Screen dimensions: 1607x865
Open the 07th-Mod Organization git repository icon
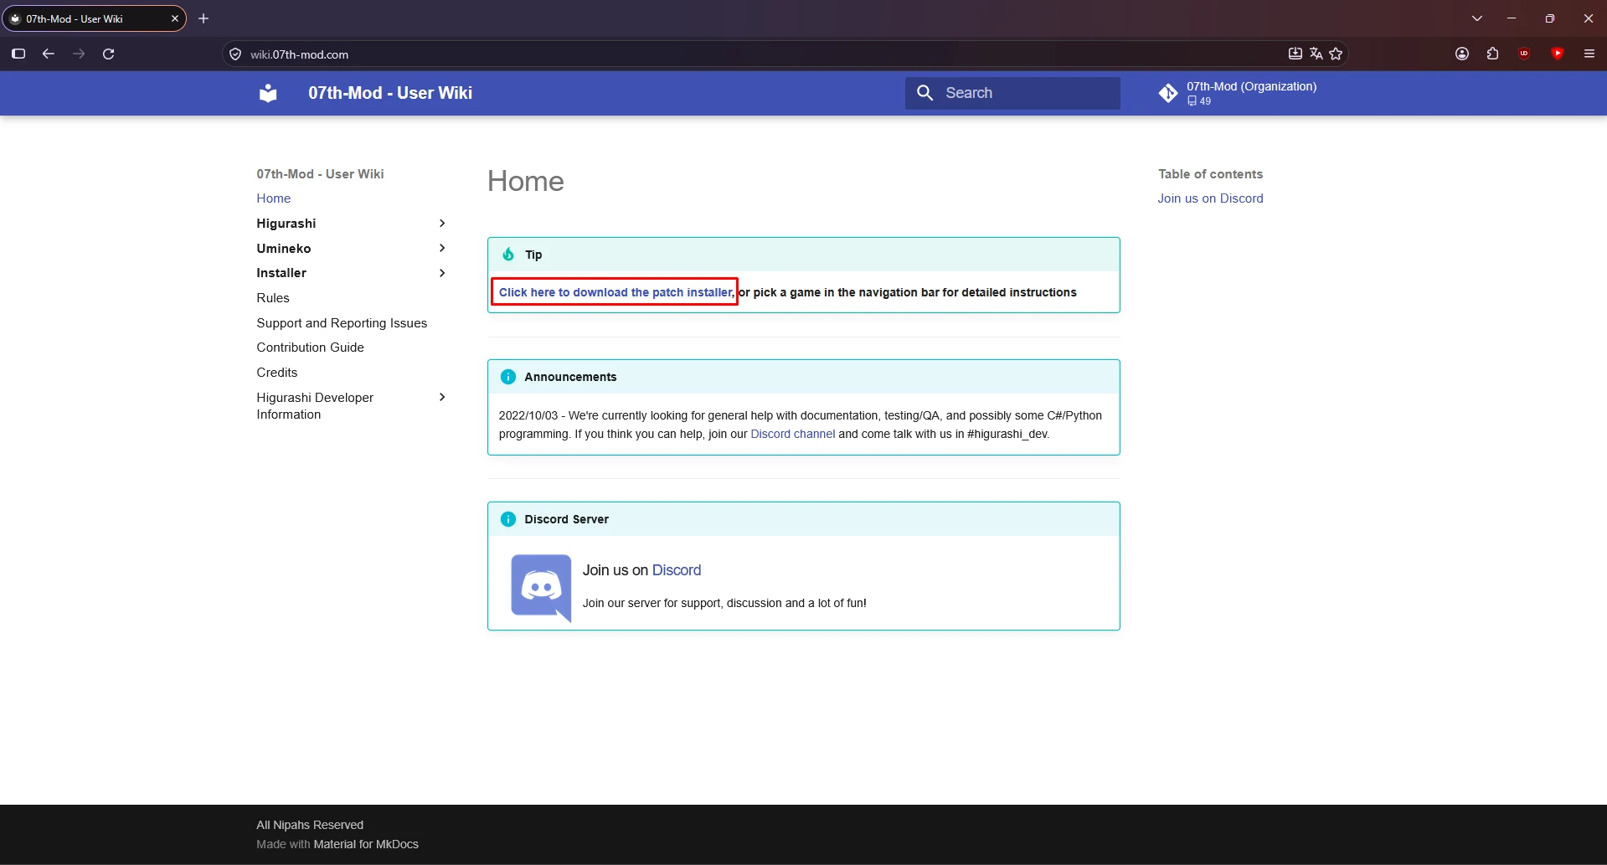(x=1168, y=93)
